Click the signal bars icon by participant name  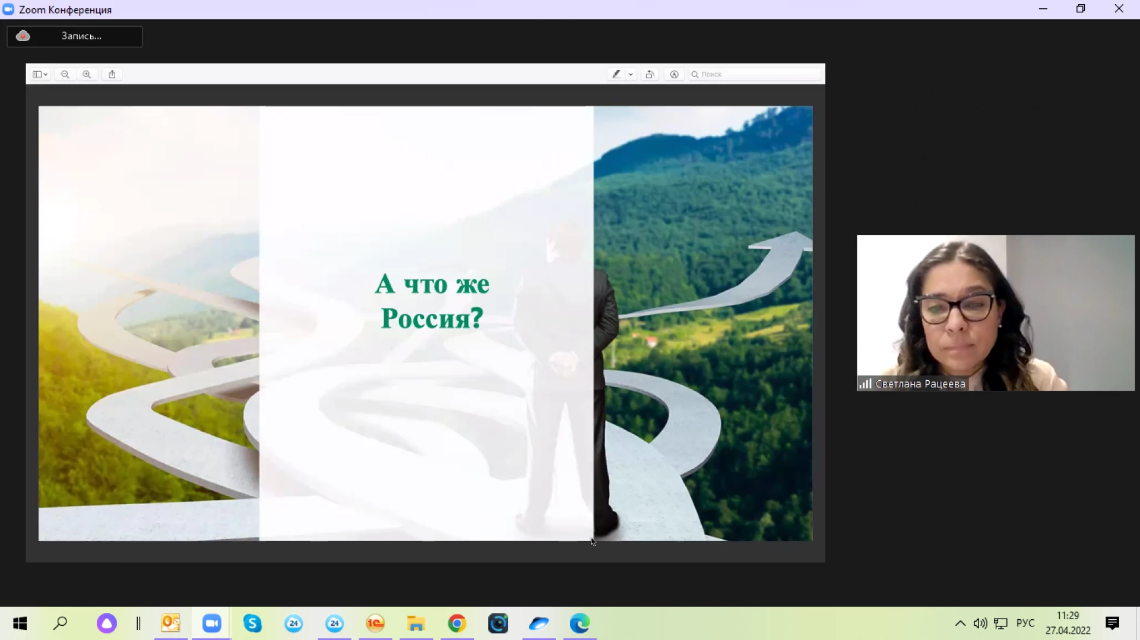point(865,384)
